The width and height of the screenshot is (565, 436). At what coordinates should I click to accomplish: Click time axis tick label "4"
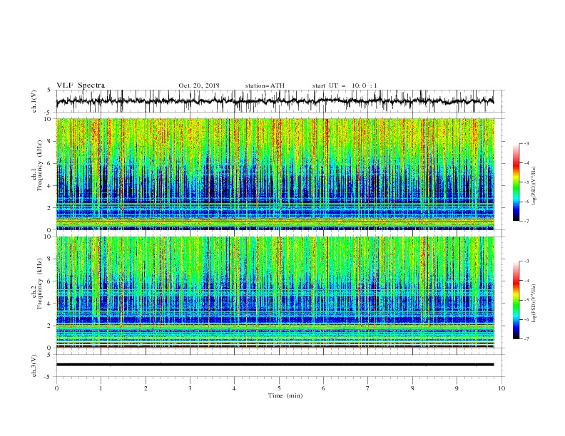point(234,388)
